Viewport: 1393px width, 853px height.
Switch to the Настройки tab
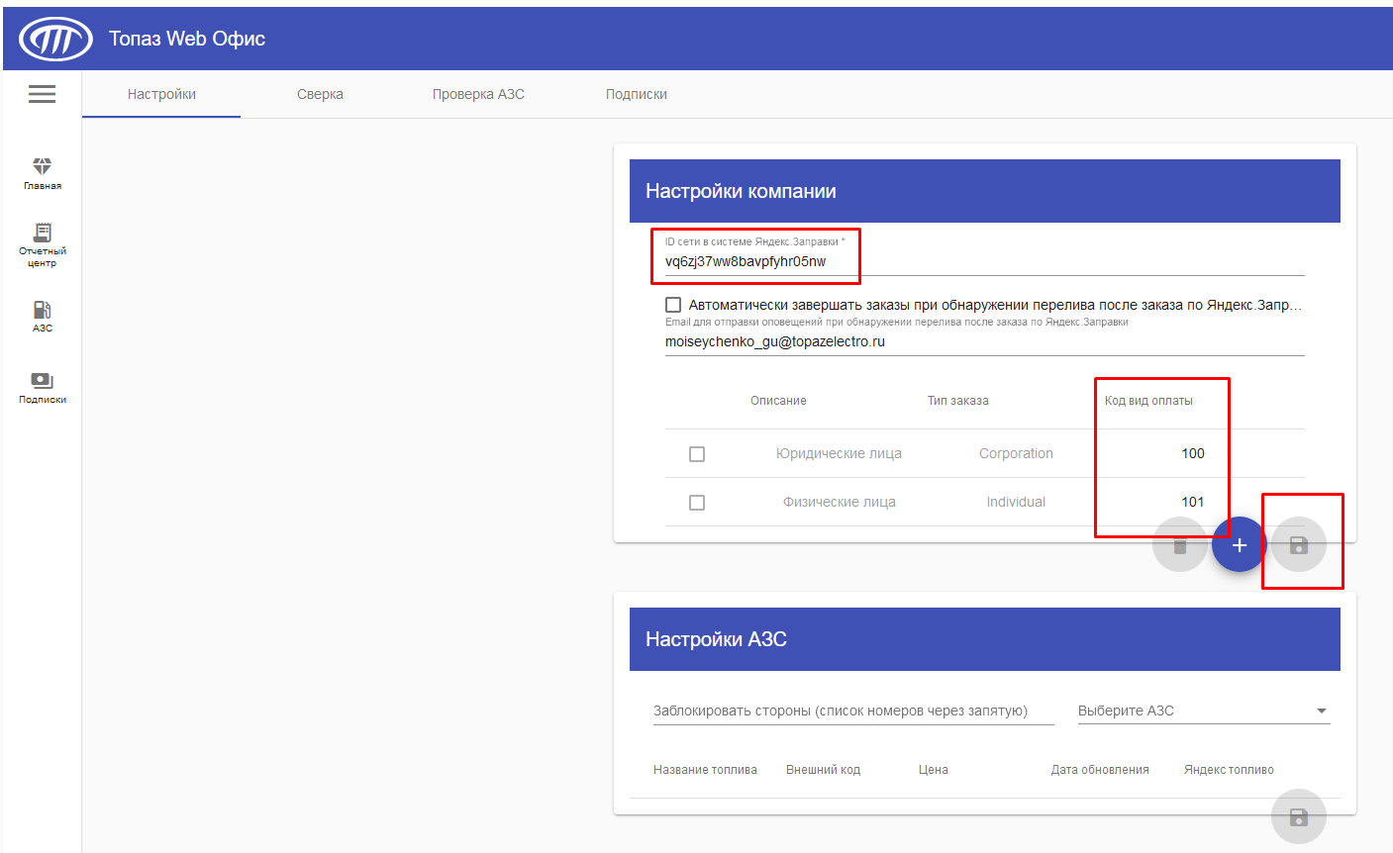coord(161,94)
